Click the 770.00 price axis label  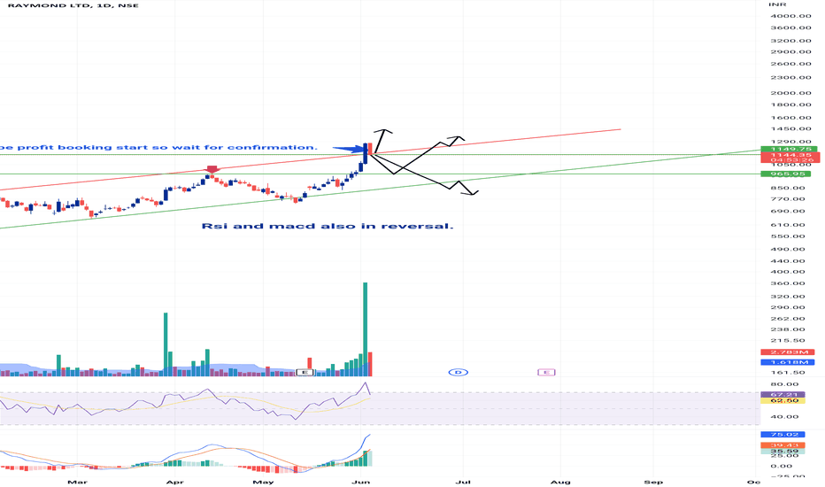[x=788, y=199]
